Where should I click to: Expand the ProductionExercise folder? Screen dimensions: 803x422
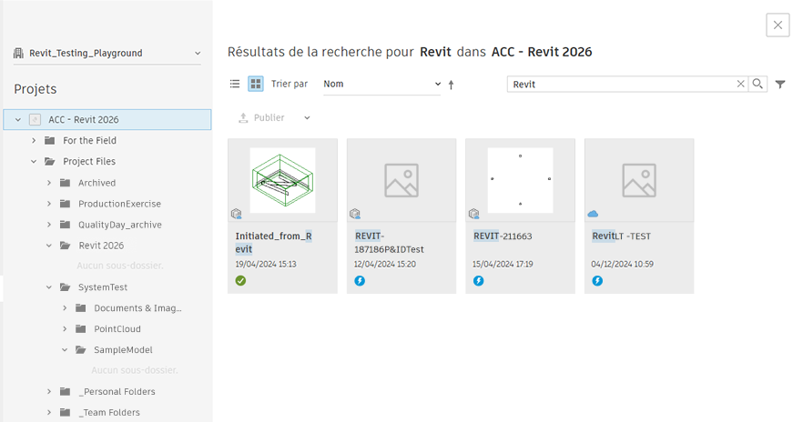tap(49, 204)
